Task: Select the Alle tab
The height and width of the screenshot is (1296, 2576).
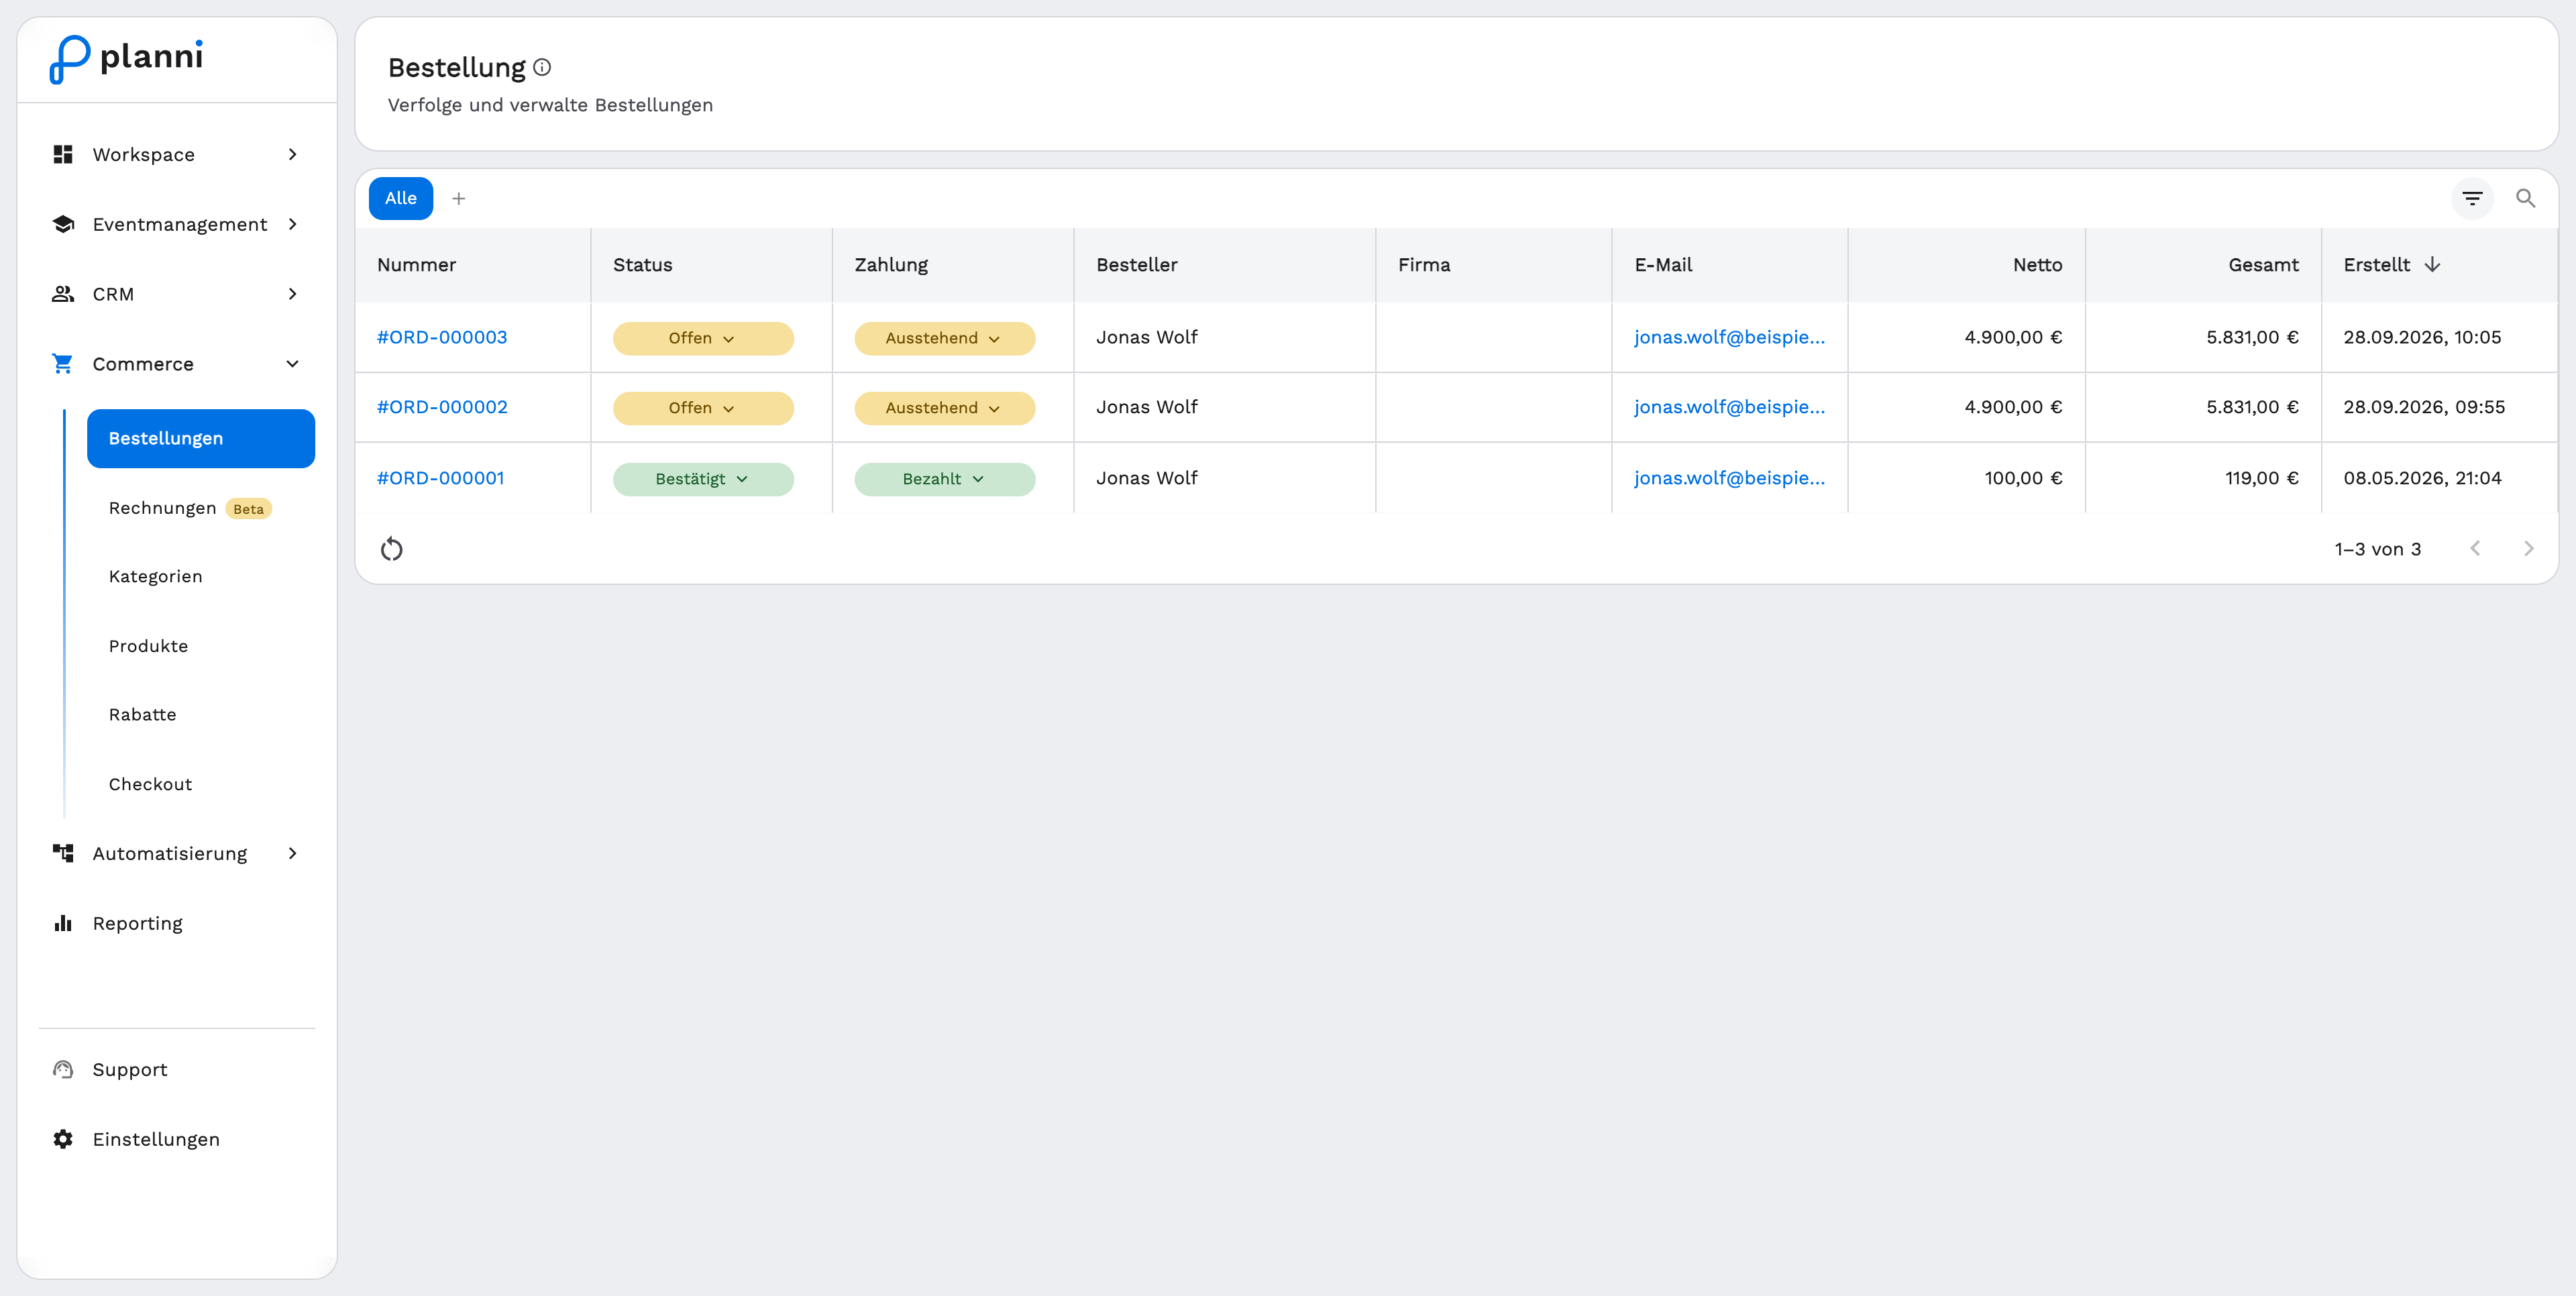Action: click(x=401, y=198)
